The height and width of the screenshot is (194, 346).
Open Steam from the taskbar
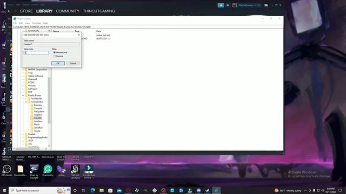coord(208,190)
